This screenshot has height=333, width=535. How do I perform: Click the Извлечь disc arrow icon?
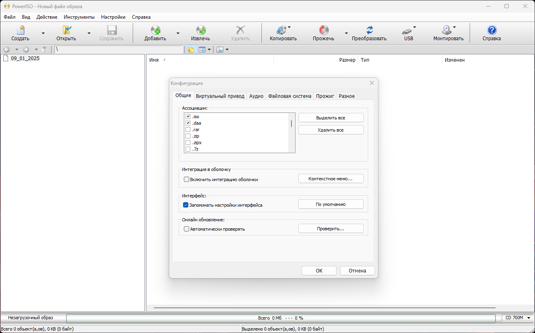[x=201, y=30]
